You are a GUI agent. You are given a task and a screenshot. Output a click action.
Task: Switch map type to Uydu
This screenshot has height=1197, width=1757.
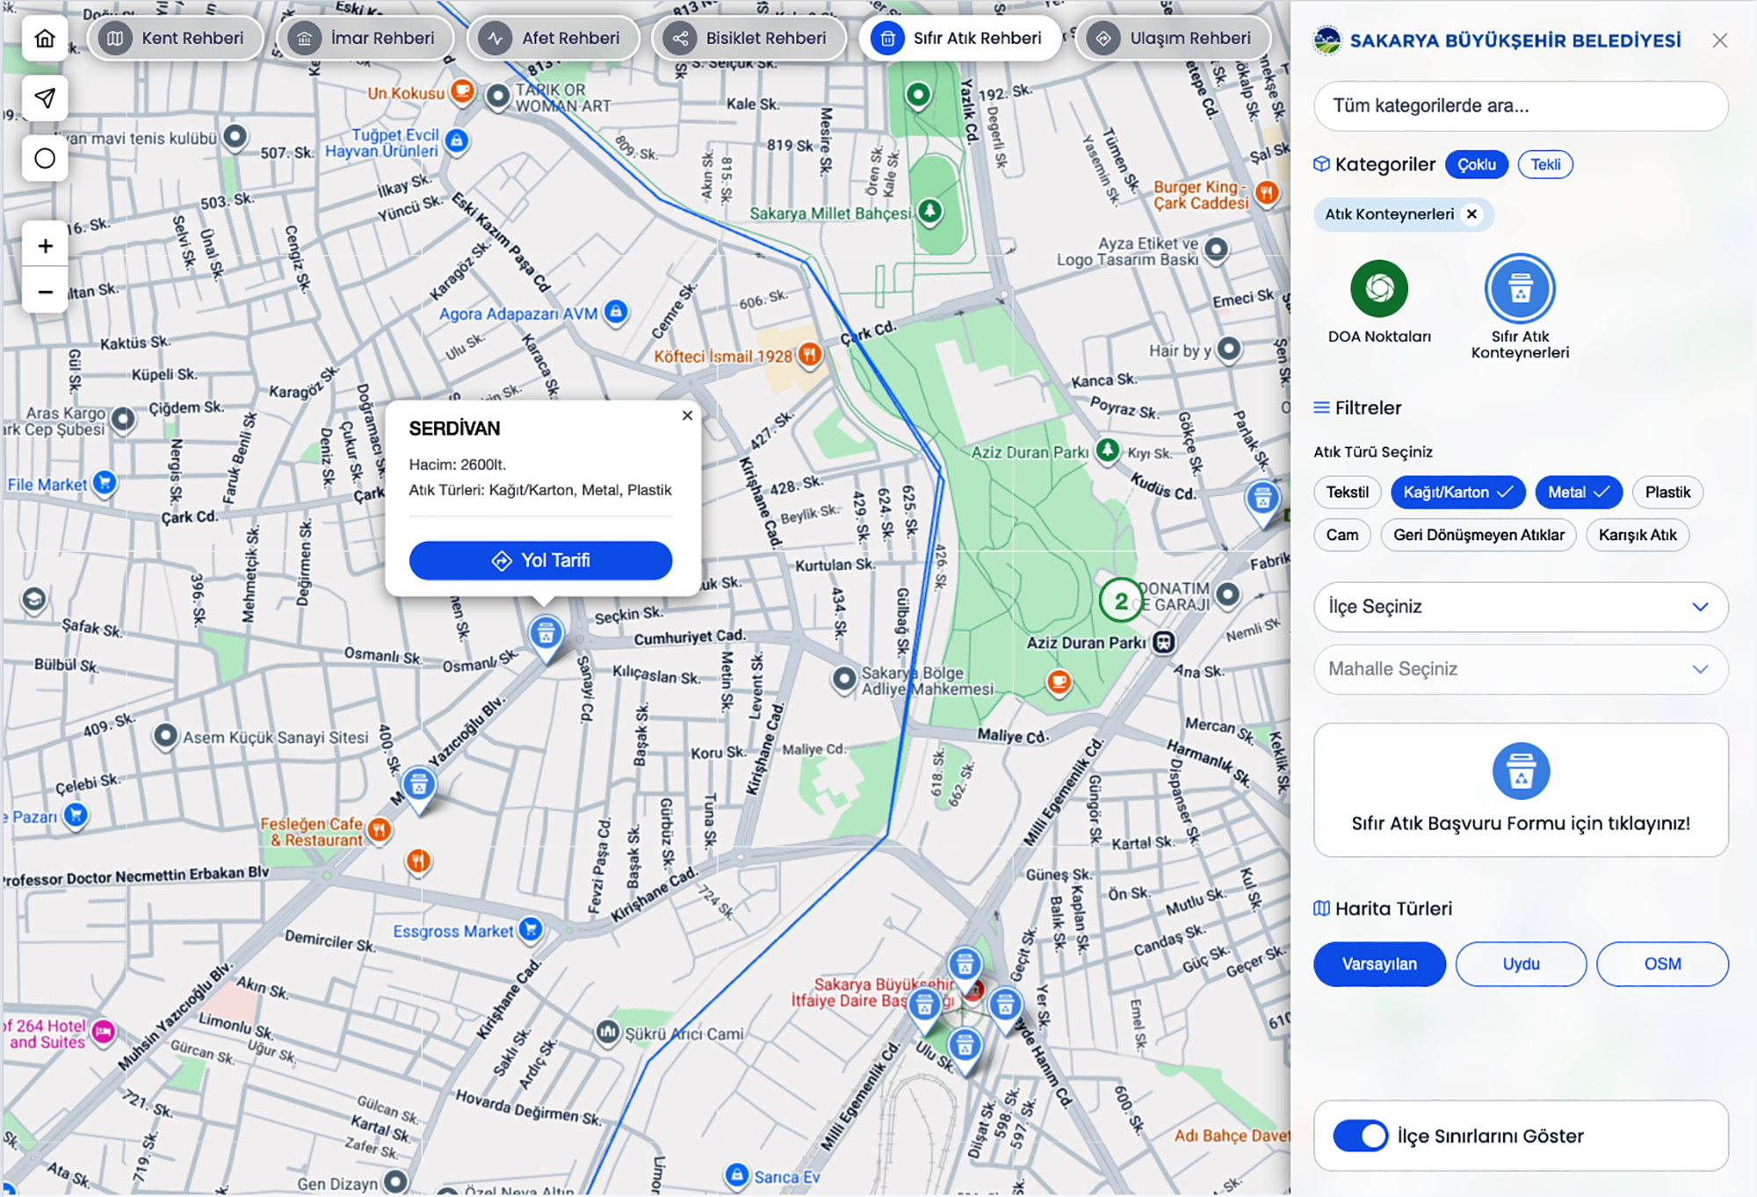coord(1520,964)
